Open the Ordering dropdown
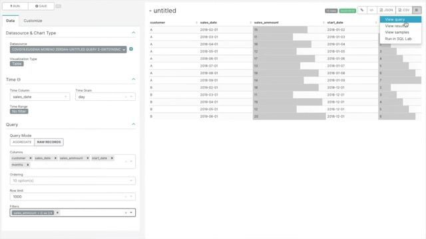426x239 pixels. coord(73,181)
